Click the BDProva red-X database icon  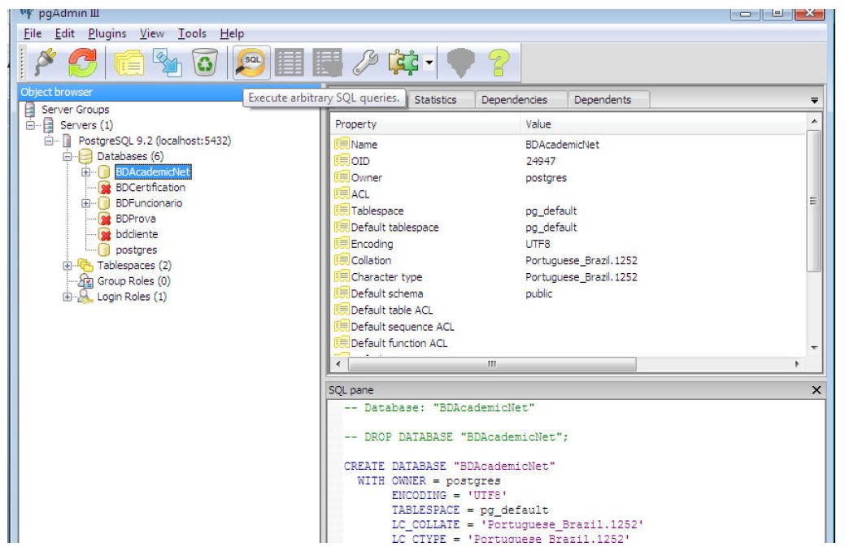[x=105, y=219]
